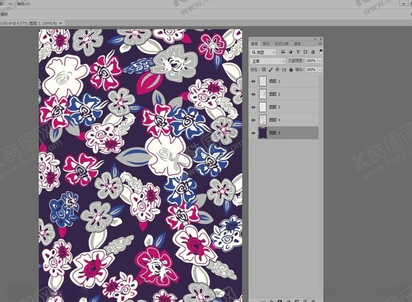Open the 不透明度 opacity percentage dropdown arrow

[x=319, y=61]
